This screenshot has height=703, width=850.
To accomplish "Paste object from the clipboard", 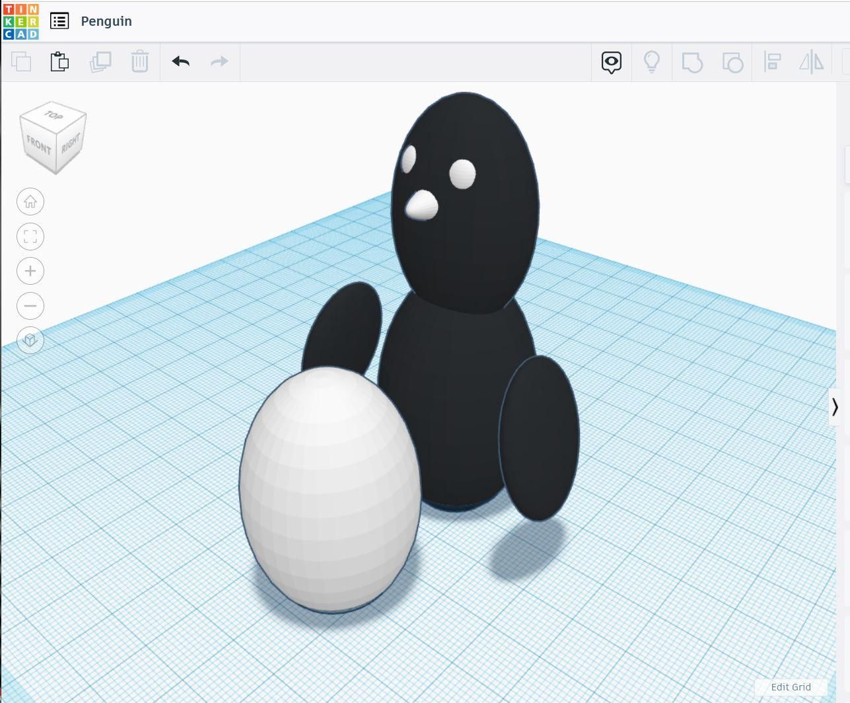I will tap(59, 61).
